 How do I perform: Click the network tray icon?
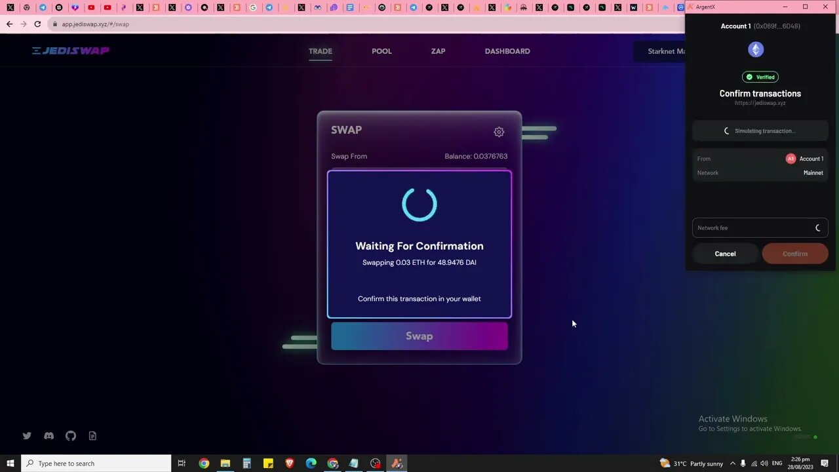(754, 463)
